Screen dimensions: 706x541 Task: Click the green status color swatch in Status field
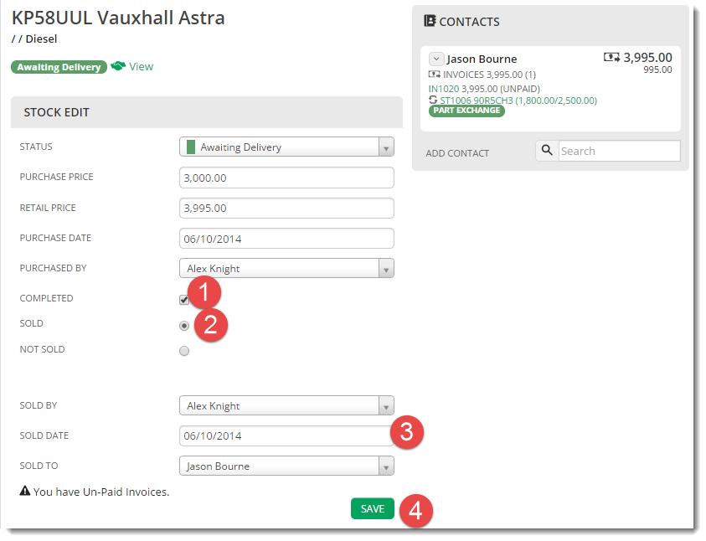pos(190,147)
